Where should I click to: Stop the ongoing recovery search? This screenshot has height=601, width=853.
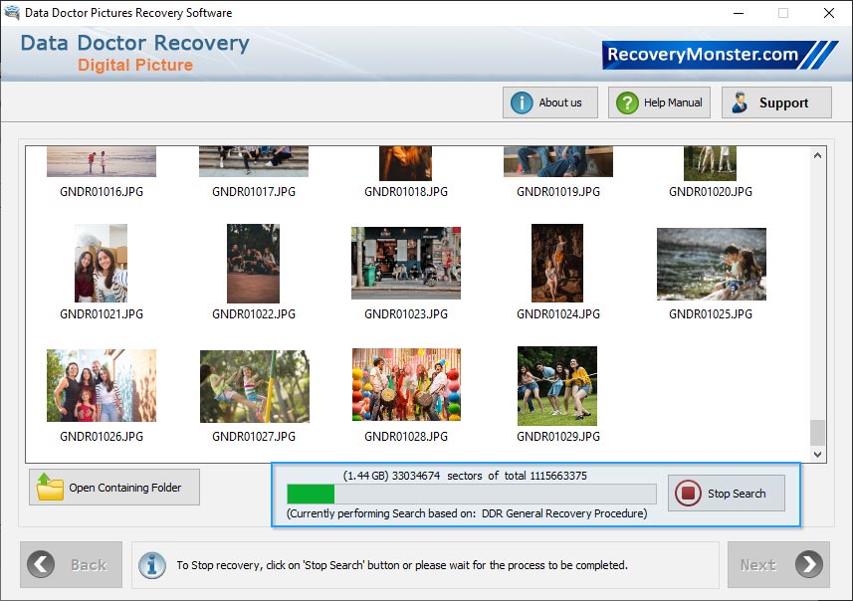pyautogui.click(x=726, y=494)
